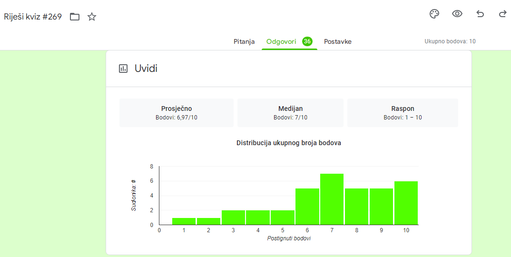This screenshot has height=257, width=511.
Task: Select the Postignuti bodovi axis label
Action: (289, 238)
